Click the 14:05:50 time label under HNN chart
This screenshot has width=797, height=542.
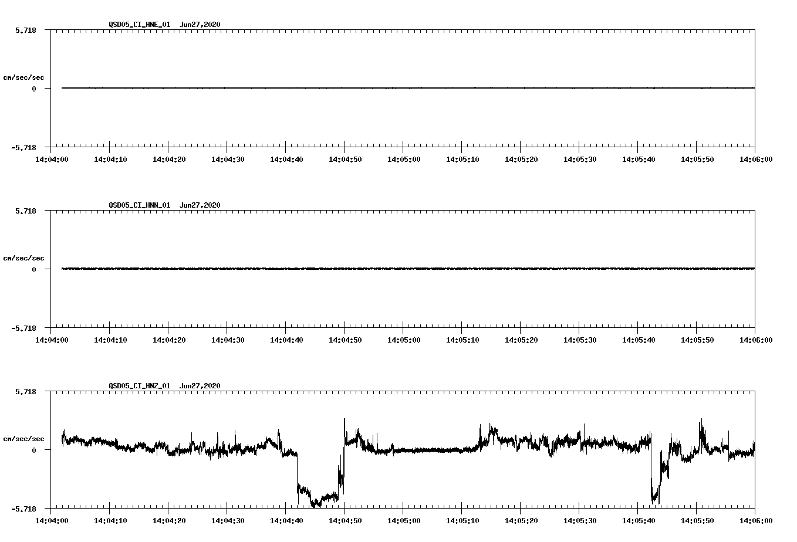[x=697, y=340]
